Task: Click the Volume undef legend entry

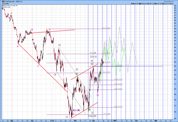Action: coord(7,7)
